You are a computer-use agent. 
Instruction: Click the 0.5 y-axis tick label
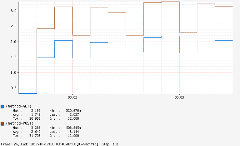(13, 88)
